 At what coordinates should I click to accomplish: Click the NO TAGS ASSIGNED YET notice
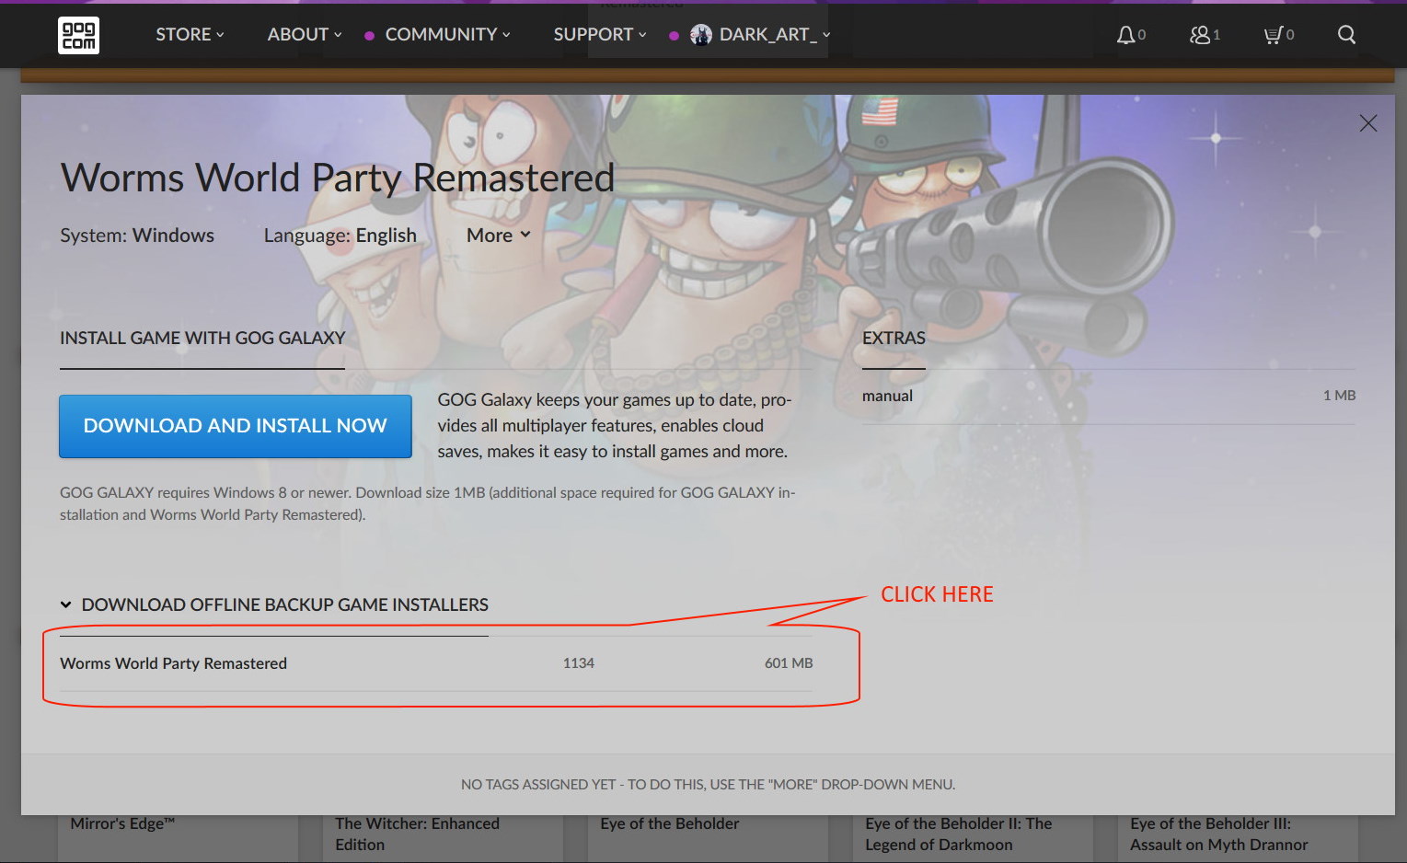[708, 785]
